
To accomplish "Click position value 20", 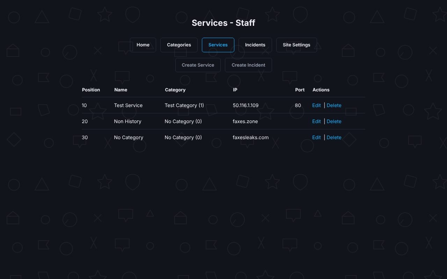I will [85, 121].
